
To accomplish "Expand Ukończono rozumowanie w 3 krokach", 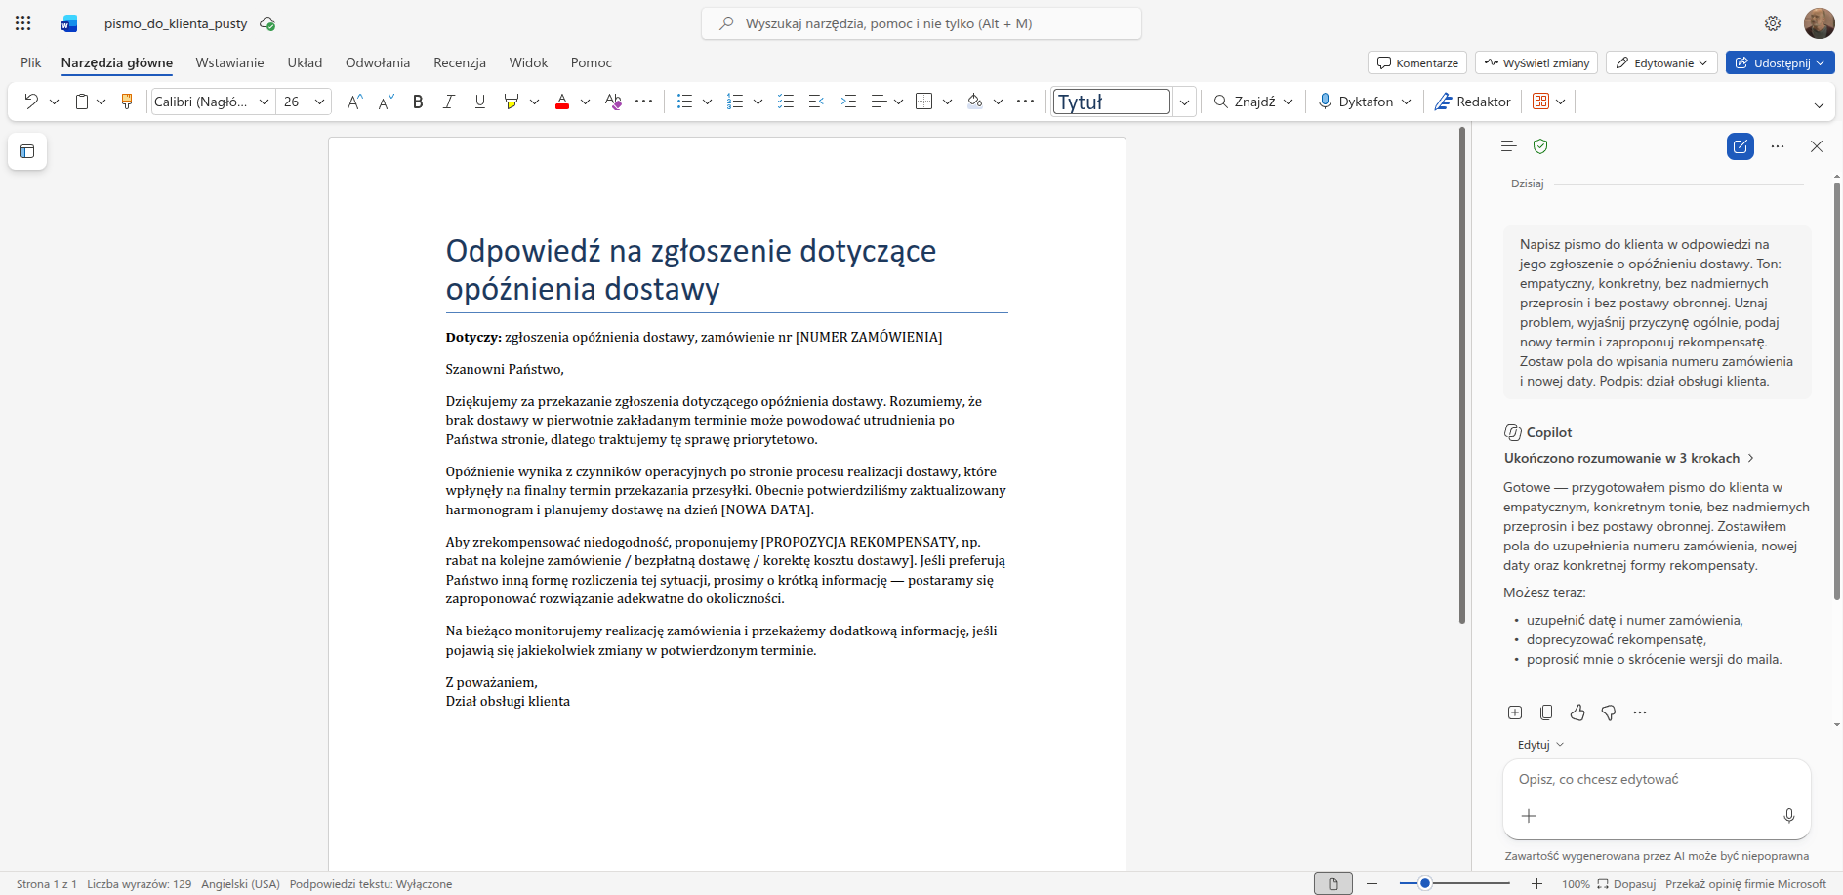I will point(1629,458).
